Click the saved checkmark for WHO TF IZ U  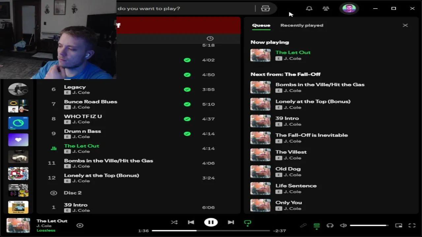[x=187, y=119]
